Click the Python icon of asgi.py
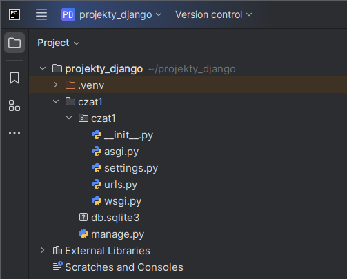 (x=97, y=151)
